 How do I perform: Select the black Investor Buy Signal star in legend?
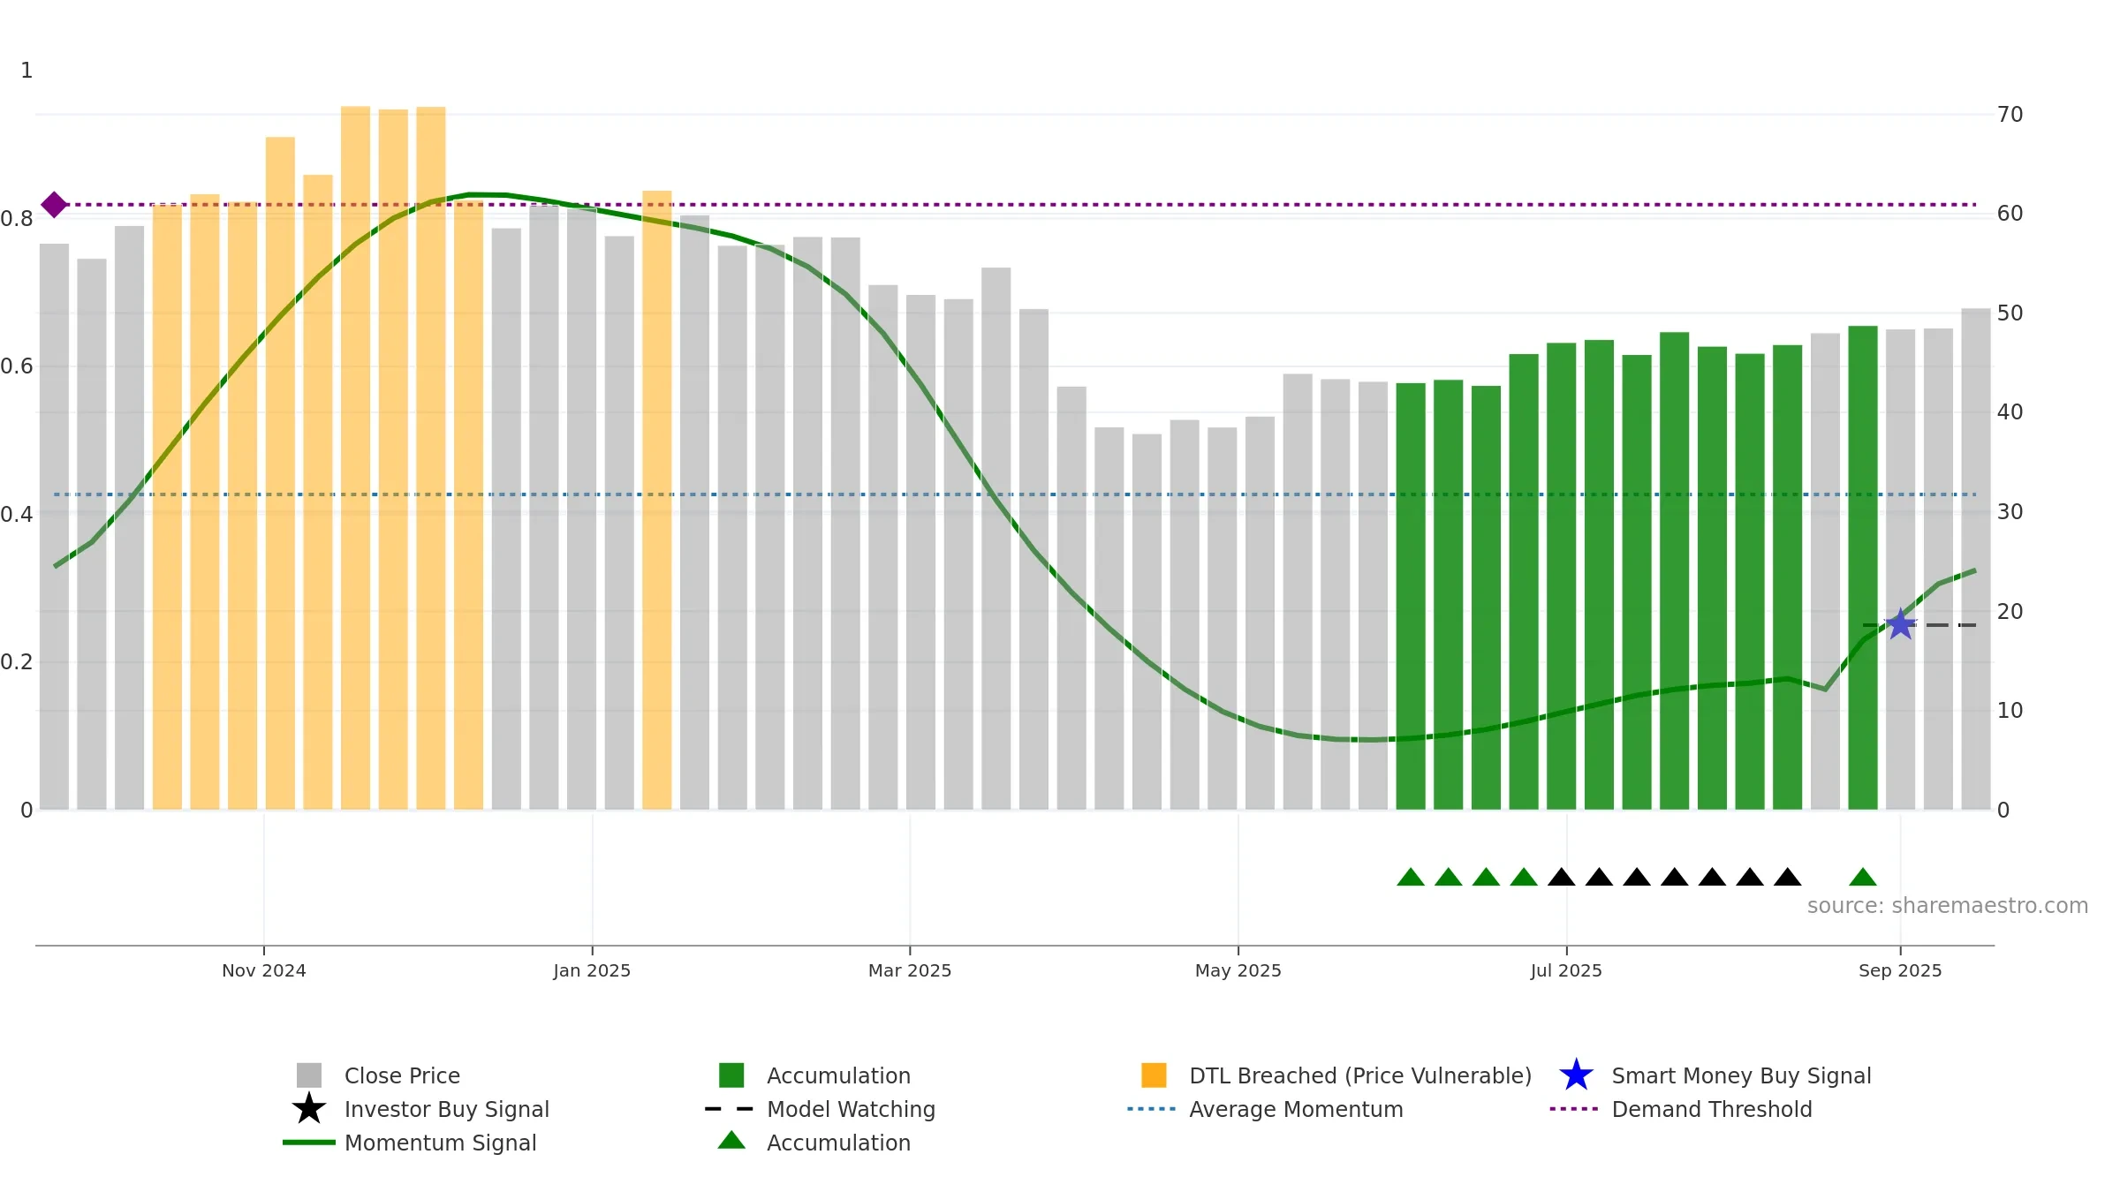click(x=309, y=1108)
